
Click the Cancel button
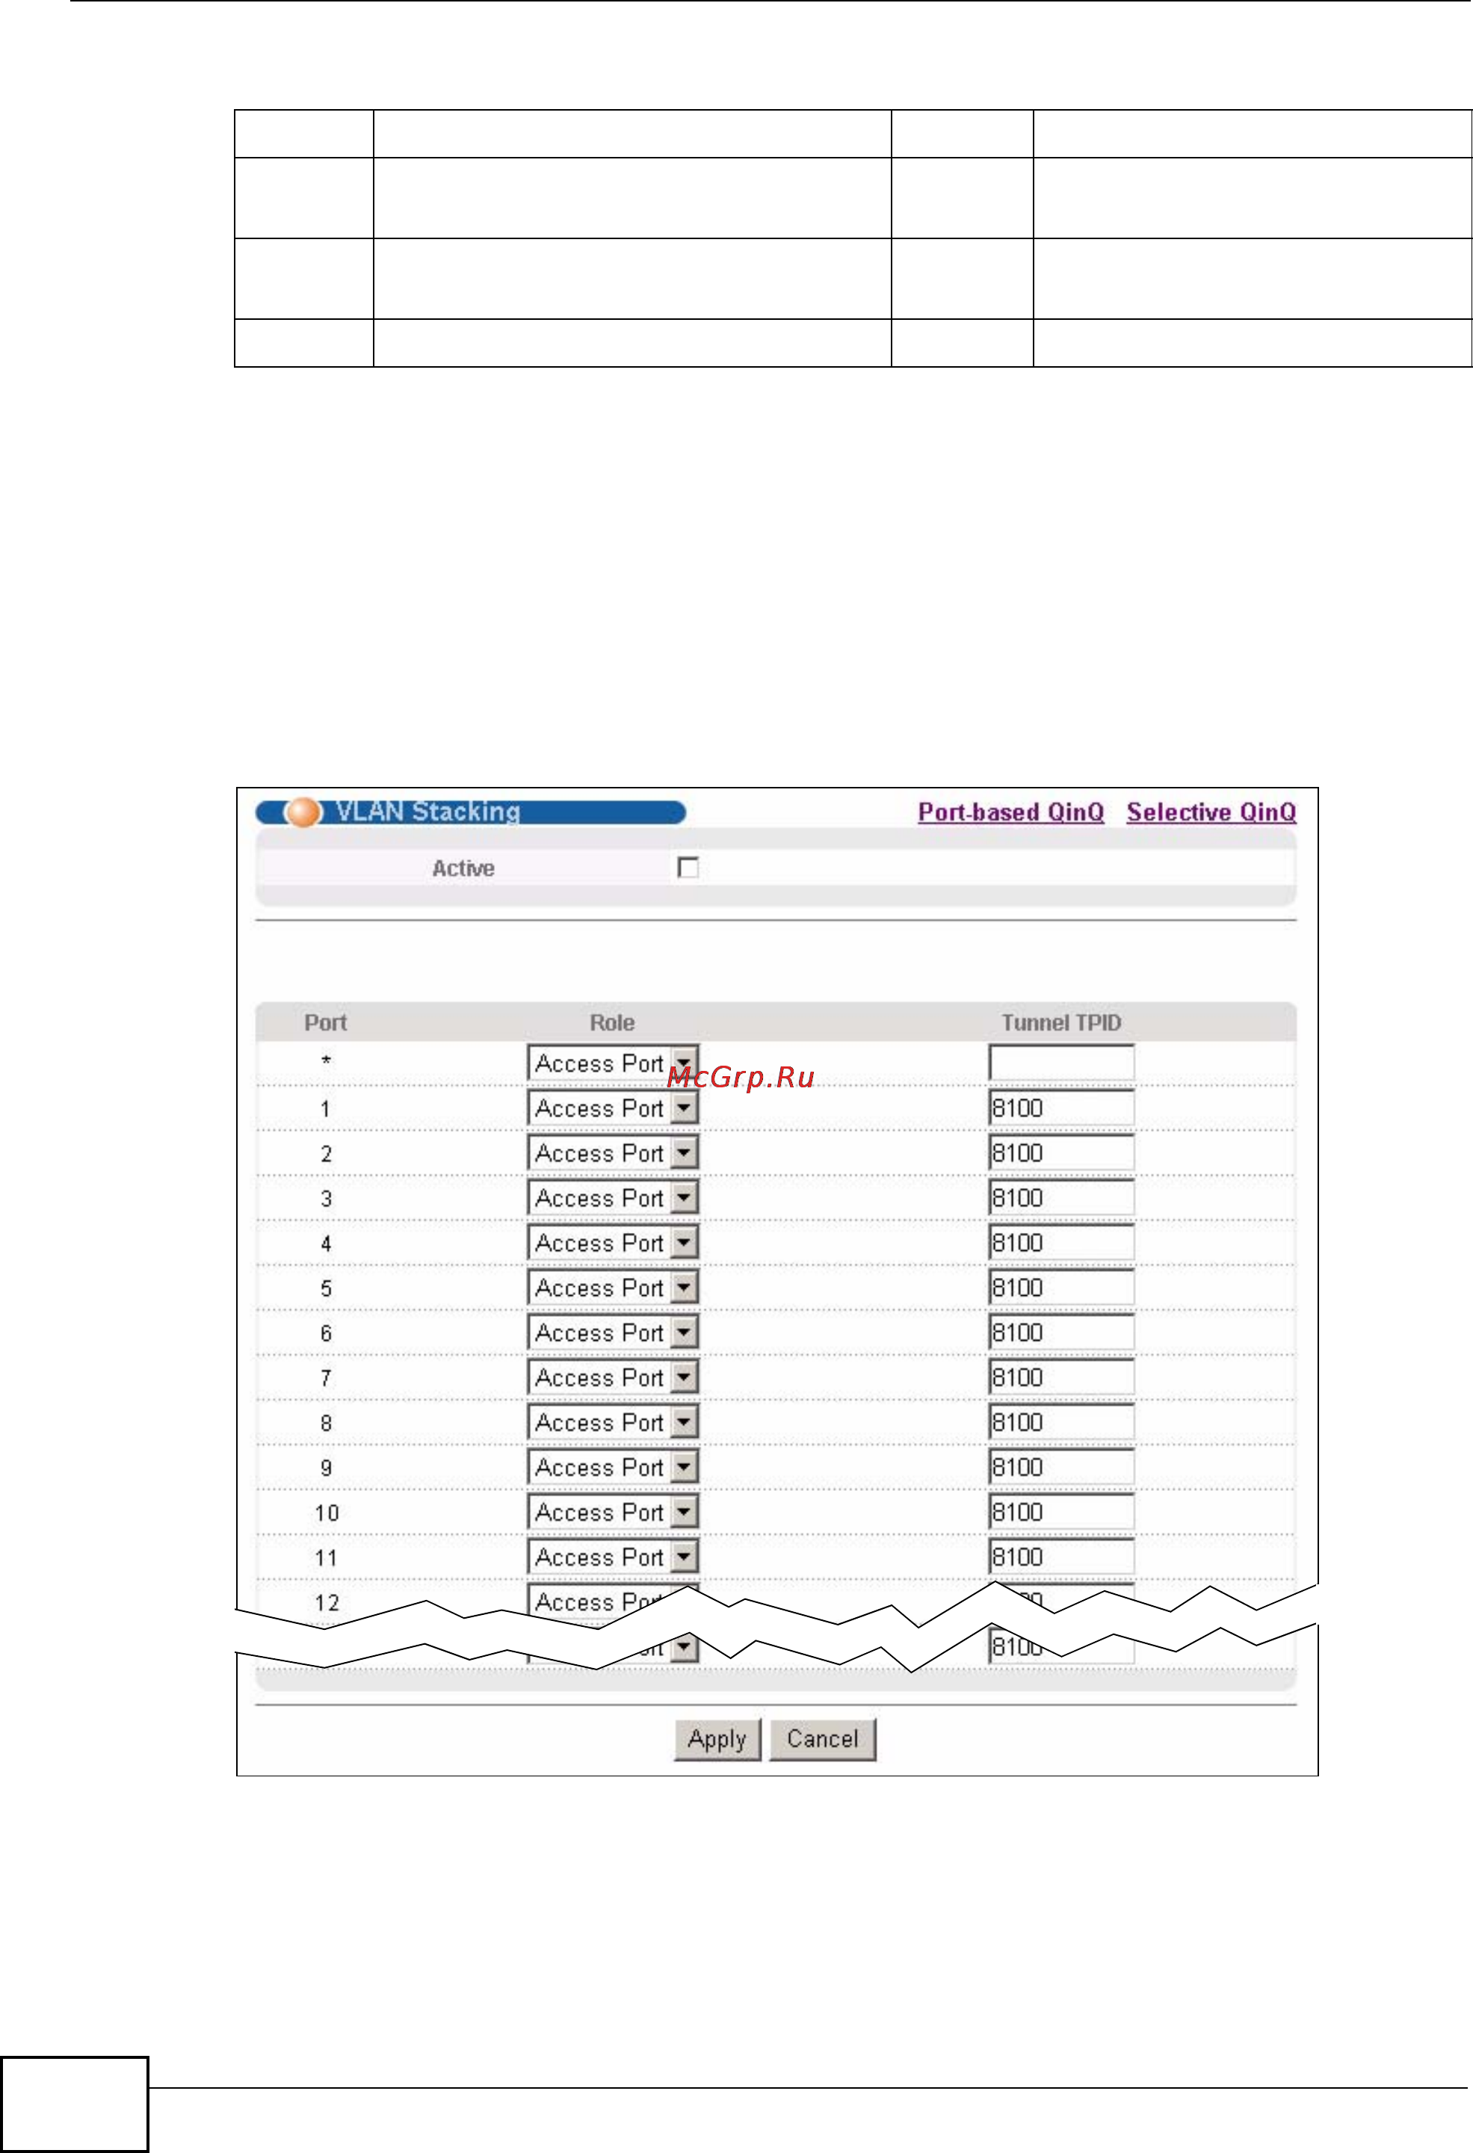tap(823, 1739)
